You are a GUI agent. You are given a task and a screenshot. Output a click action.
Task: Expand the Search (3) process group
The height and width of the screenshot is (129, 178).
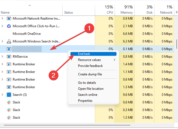(x=2, y=95)
